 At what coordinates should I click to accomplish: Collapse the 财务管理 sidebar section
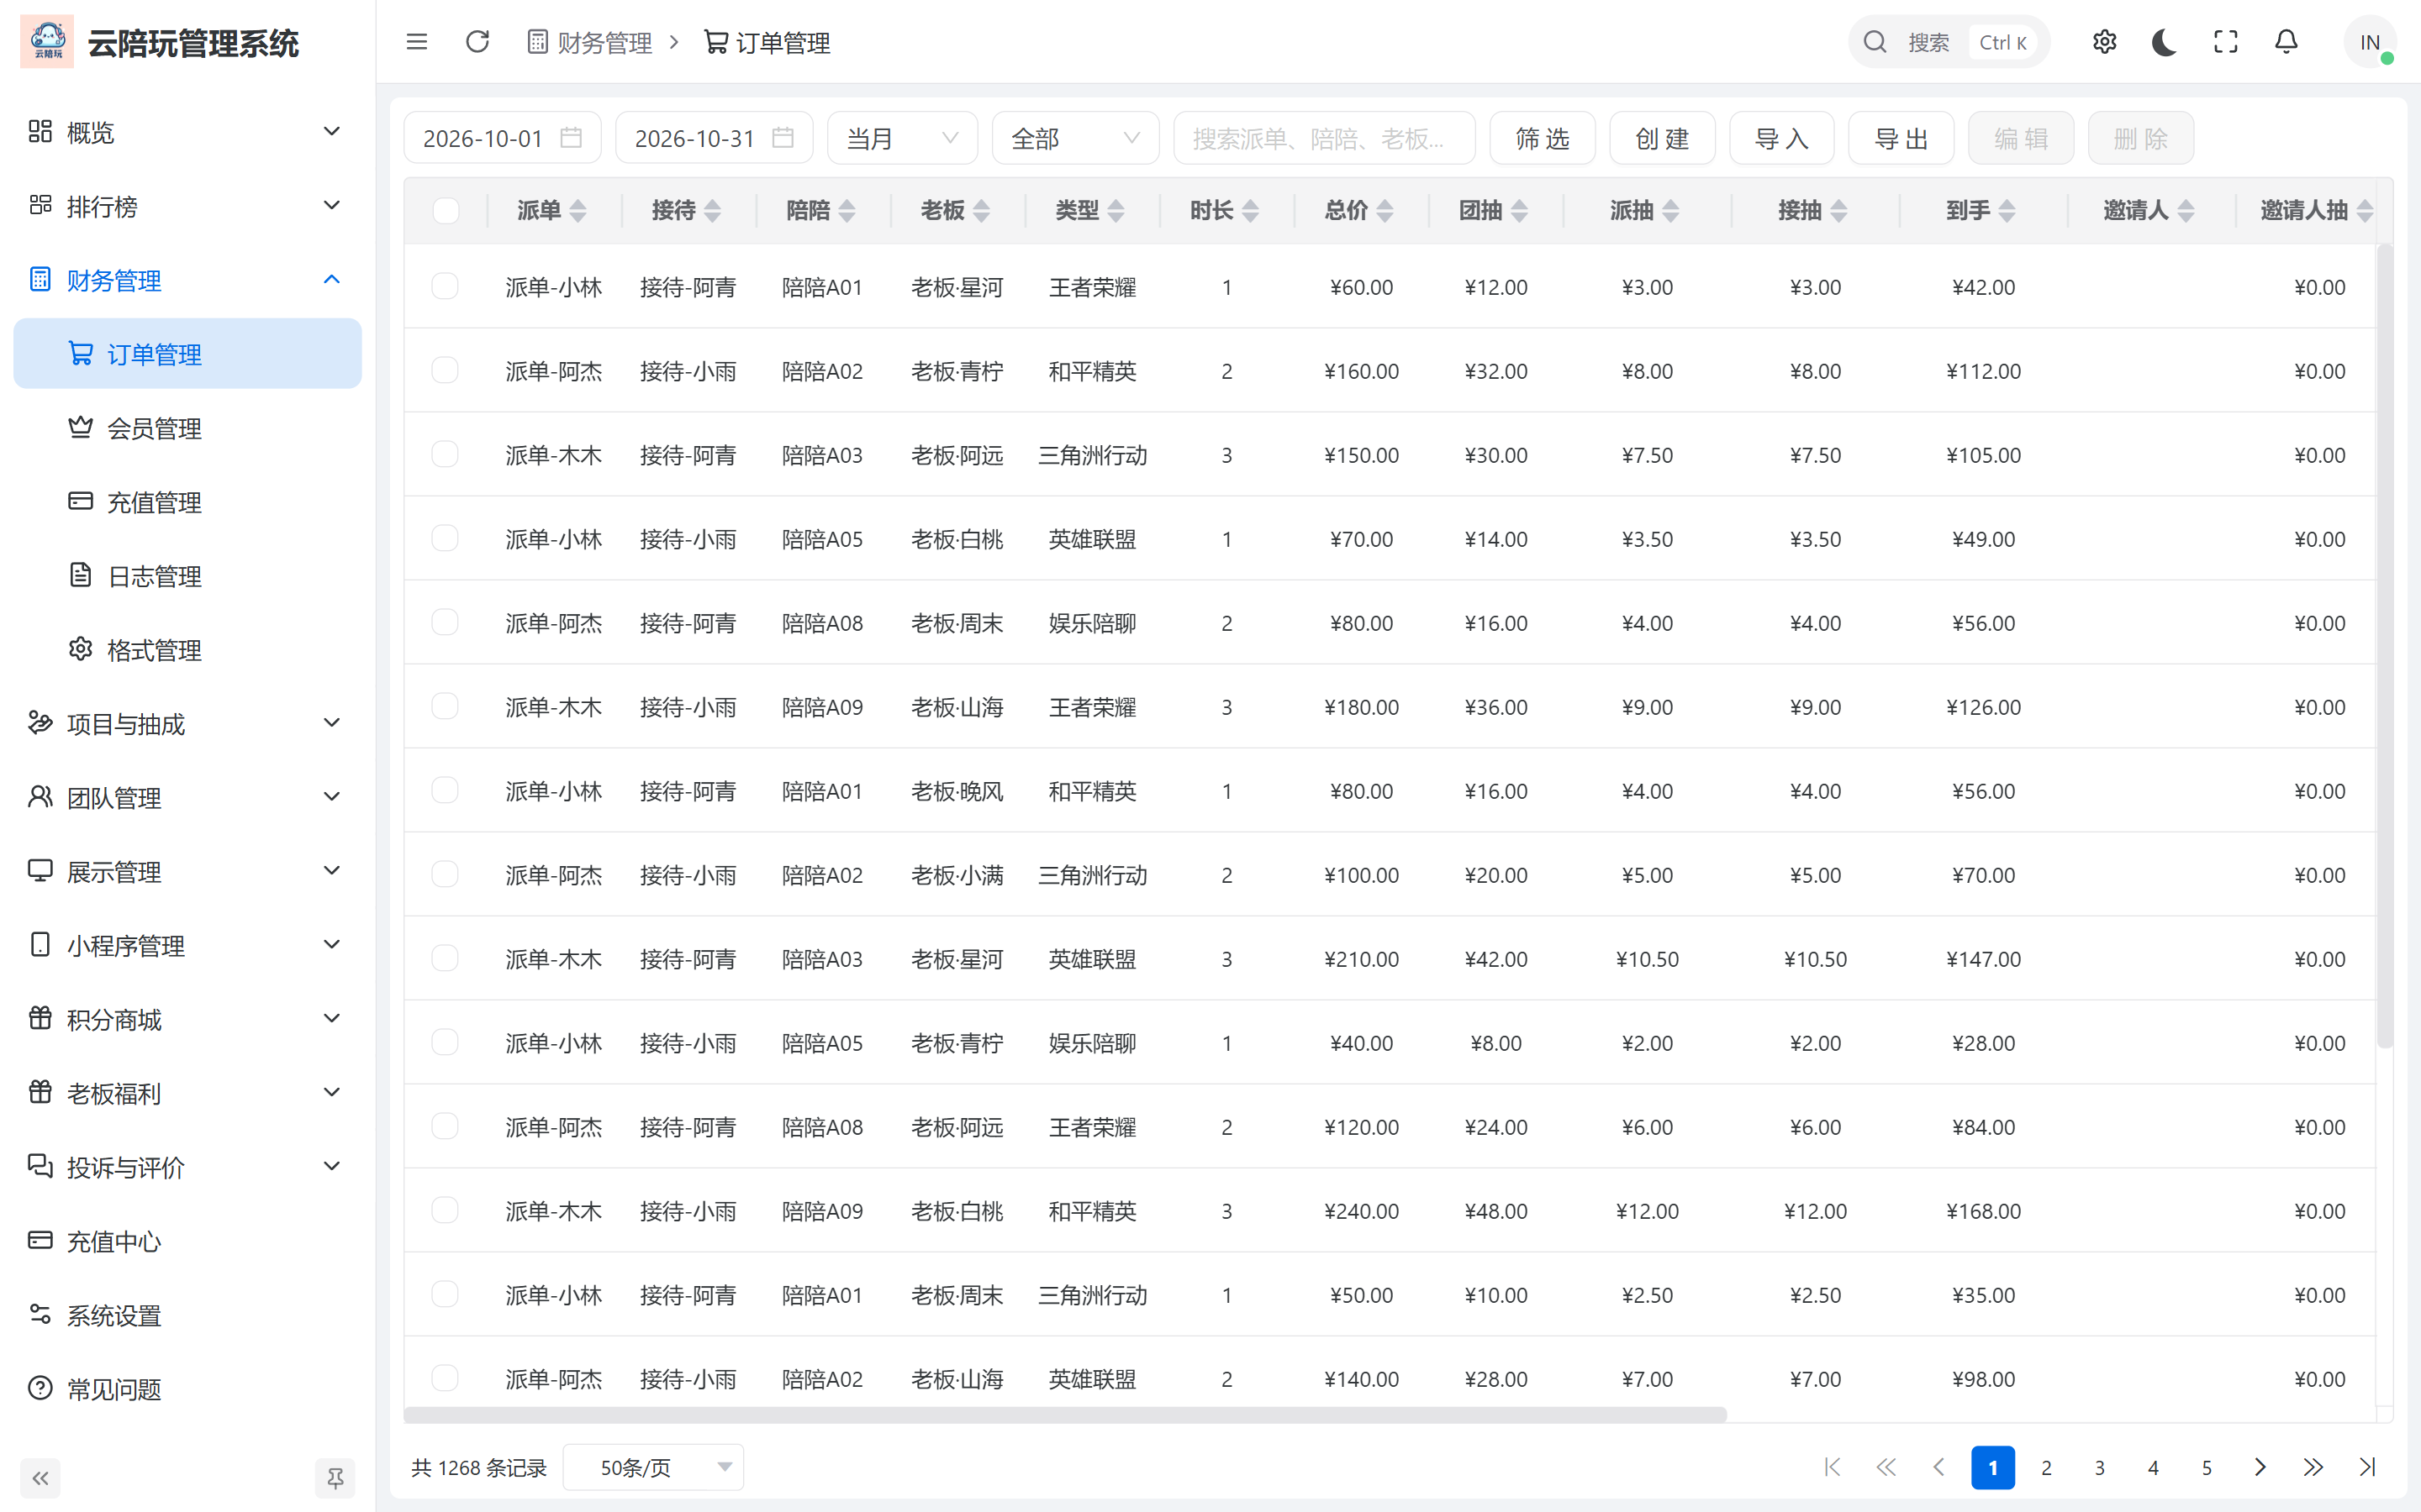click(187, 280)
